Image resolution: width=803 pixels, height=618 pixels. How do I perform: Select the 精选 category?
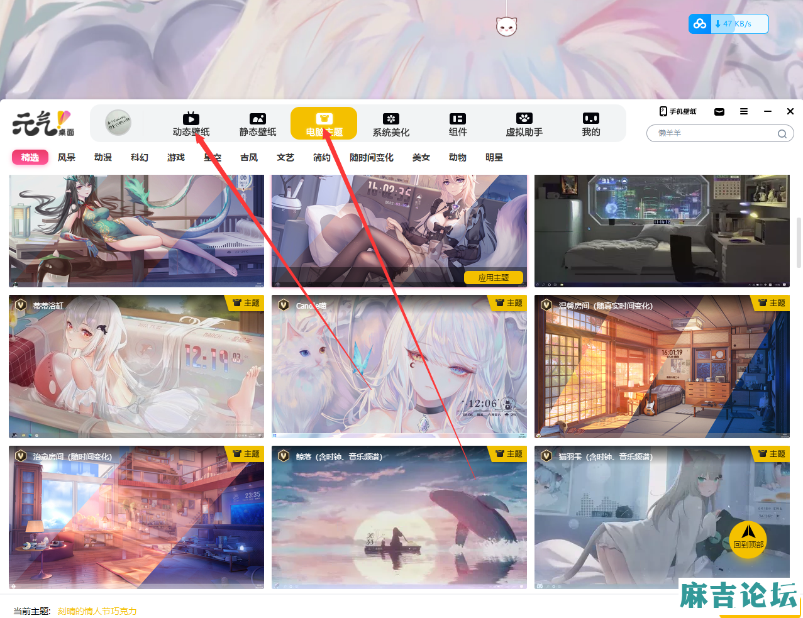[x=30, y=157]
